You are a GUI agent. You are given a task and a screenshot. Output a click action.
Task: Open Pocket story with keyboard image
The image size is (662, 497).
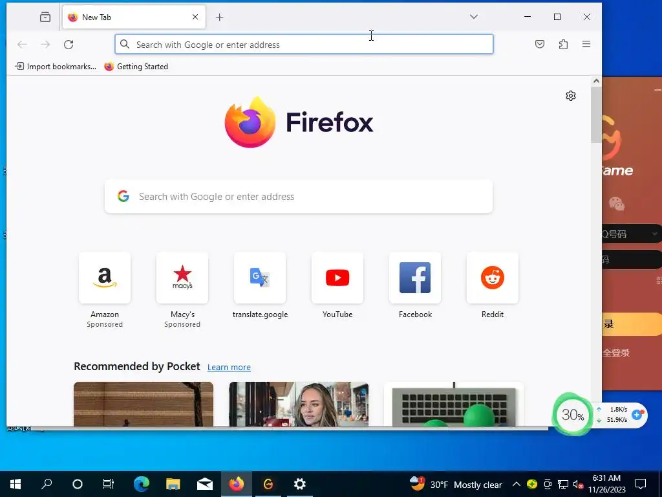453,404
